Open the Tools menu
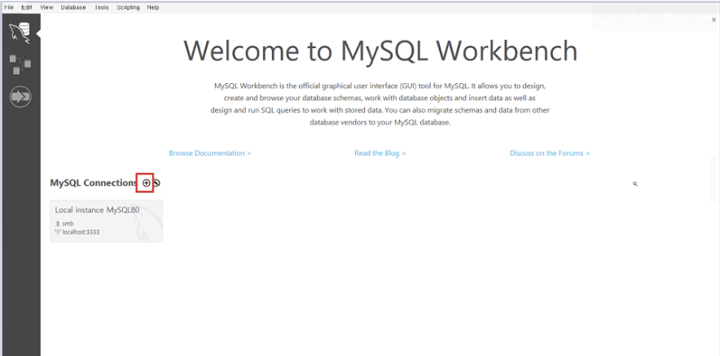This screenshot has height=356, width=720. (102, 7)
